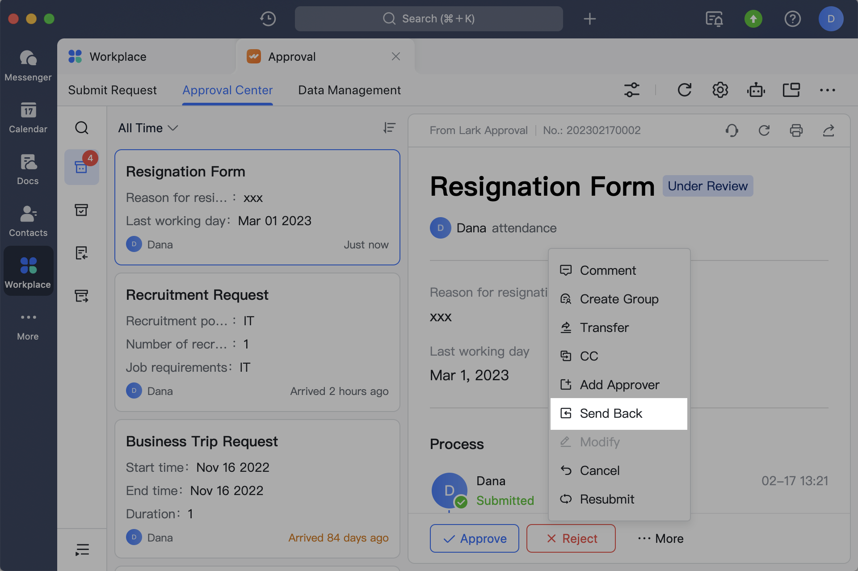Click the Approve button

coord(474,539)
